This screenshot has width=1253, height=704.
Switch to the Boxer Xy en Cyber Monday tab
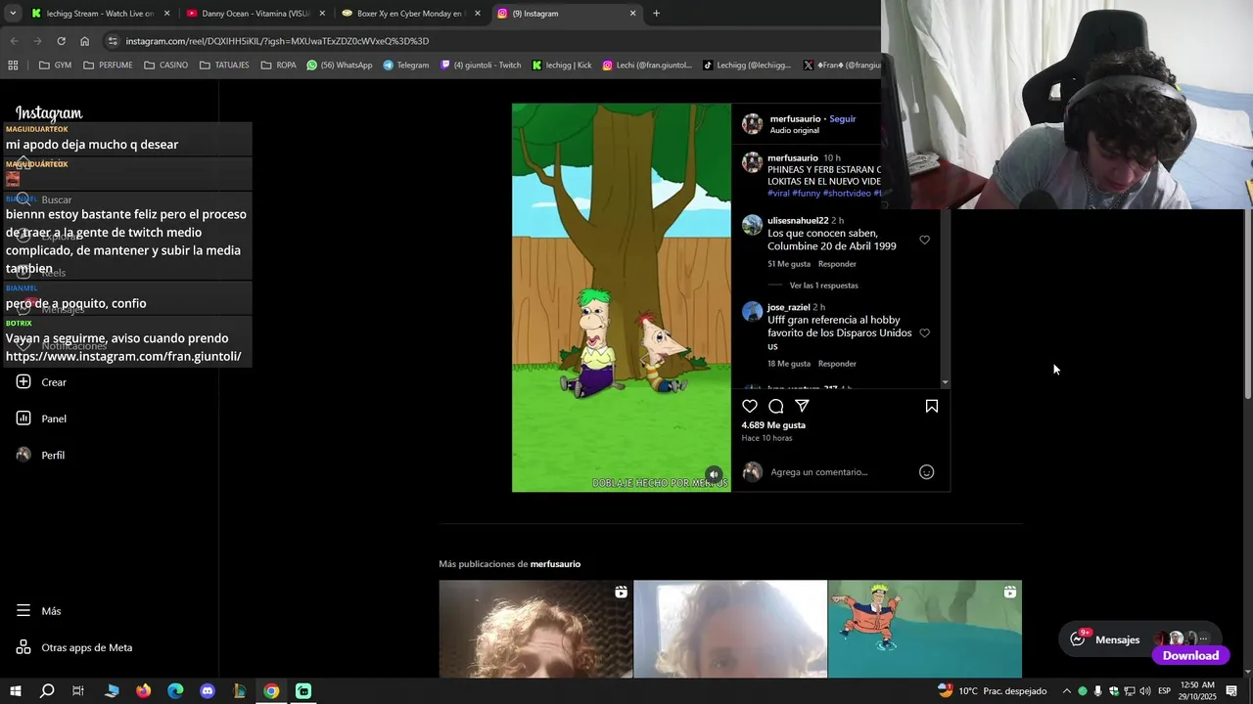pos(411,14)
